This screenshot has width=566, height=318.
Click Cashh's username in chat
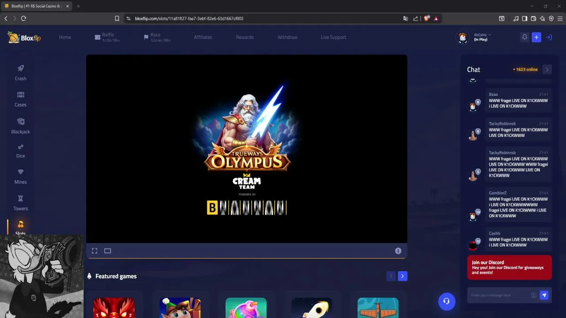(x=495, y=234)
